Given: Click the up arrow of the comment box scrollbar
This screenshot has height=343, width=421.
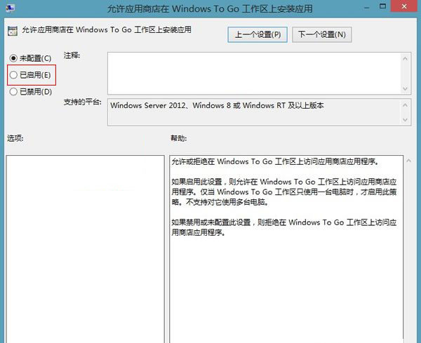Looking at the screenshot, I should [x=405, y=58].
